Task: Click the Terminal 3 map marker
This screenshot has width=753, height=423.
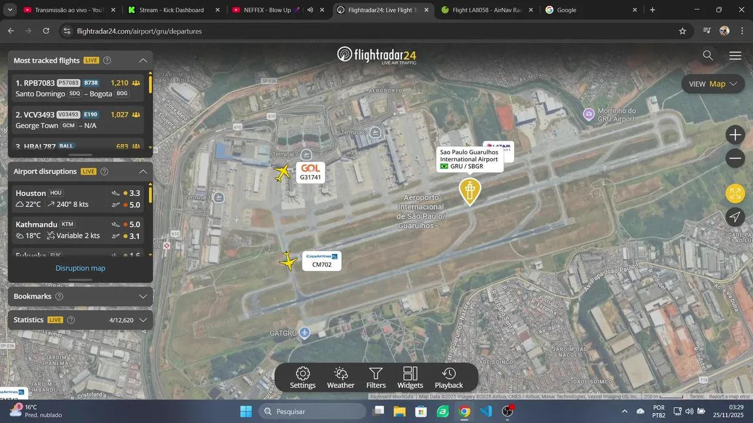Action: 375,133
